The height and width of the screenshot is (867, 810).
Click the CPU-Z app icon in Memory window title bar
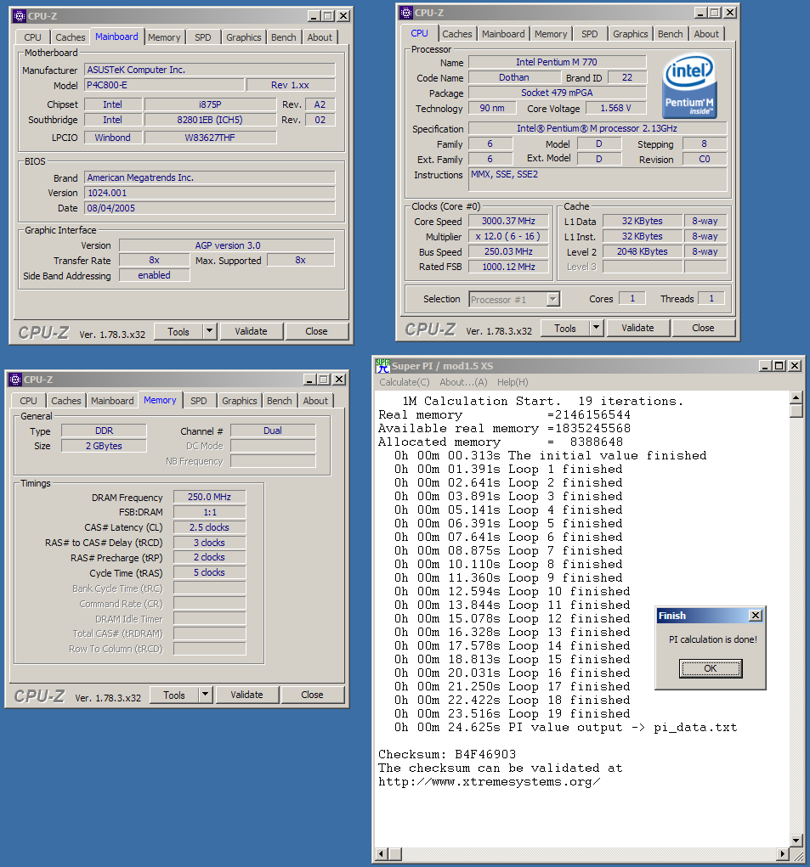pos(15,380)
